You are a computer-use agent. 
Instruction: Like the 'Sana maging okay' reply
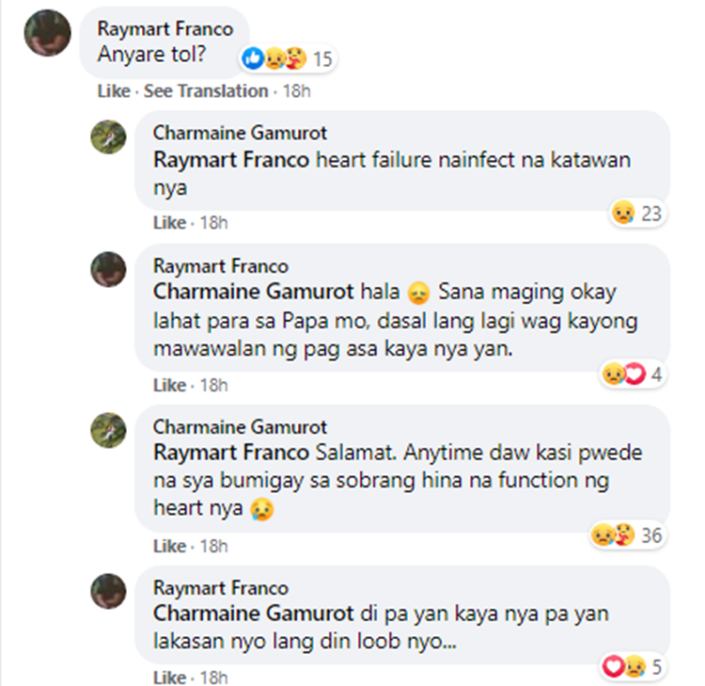tap(169, 385)
